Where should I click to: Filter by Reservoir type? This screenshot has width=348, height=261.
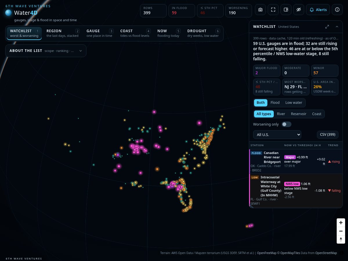click(x=298, y=114)
